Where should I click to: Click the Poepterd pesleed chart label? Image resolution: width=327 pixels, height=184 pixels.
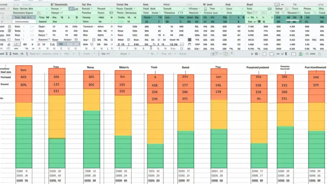click(x=258, y=68)
